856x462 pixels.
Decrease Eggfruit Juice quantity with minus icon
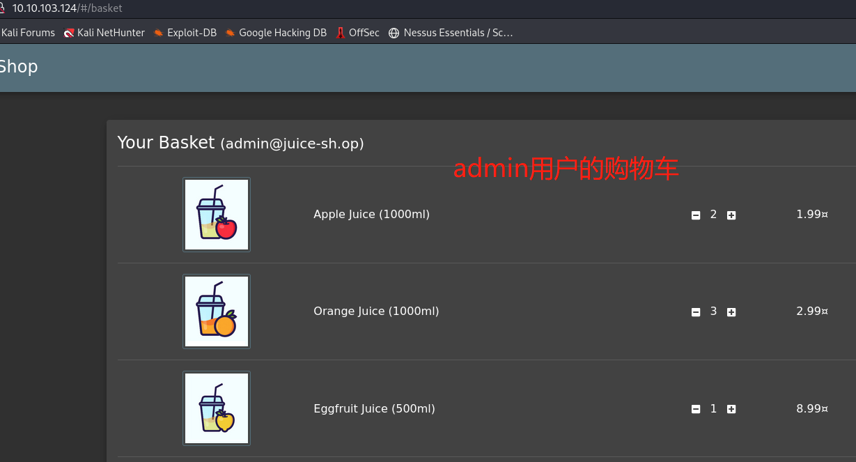tap(695, 409)
